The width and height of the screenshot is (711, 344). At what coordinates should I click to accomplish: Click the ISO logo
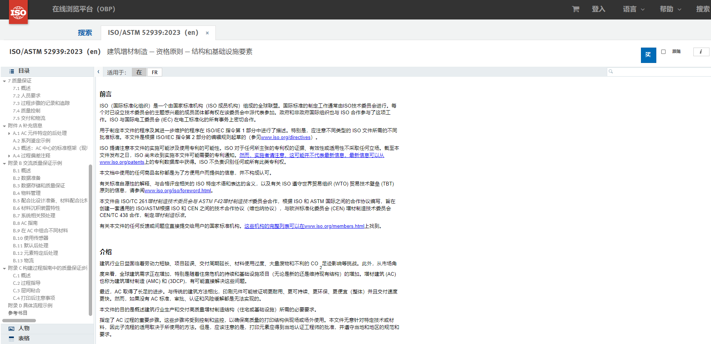[18, 12]
